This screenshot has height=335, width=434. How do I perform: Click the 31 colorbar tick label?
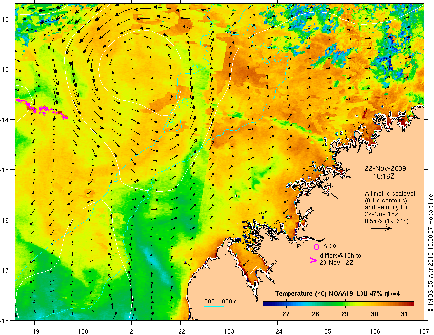coord(404,314)
